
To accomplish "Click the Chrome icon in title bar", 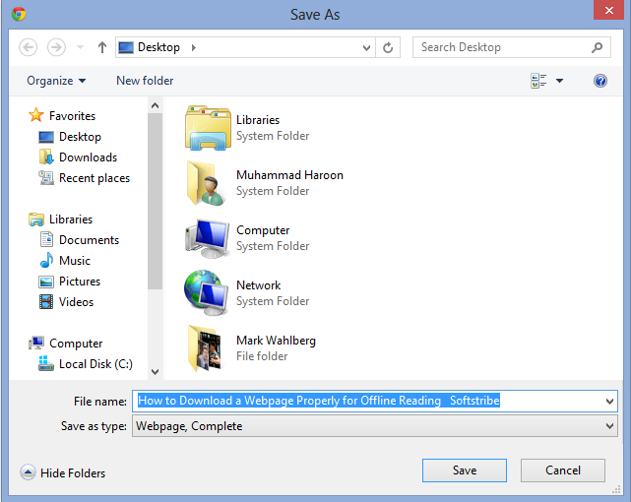I will [x=19, y=14].
